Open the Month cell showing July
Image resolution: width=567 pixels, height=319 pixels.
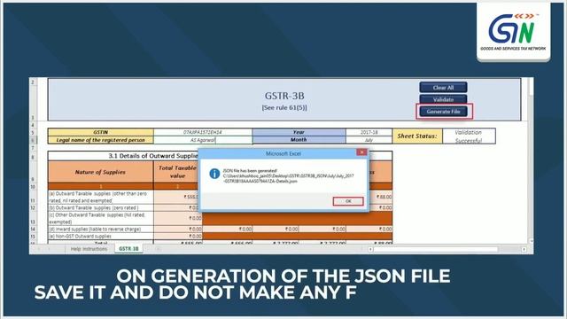(369, 140)
